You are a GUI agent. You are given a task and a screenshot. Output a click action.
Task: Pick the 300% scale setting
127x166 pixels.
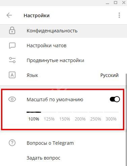[x=111, y=119]
